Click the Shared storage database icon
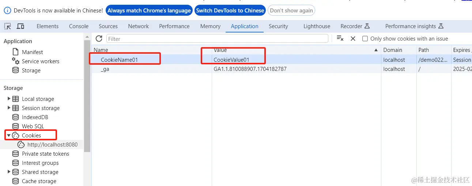 point(16,172)
